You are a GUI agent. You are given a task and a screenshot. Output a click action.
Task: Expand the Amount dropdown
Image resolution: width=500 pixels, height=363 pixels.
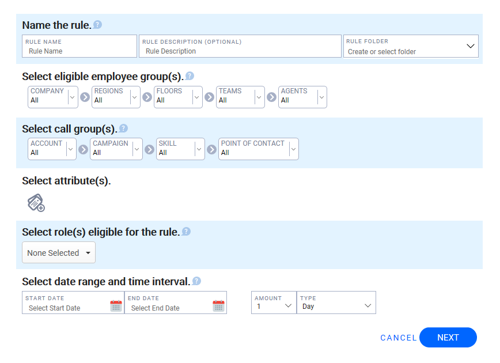pyautogui.click(x=274, y=302)
